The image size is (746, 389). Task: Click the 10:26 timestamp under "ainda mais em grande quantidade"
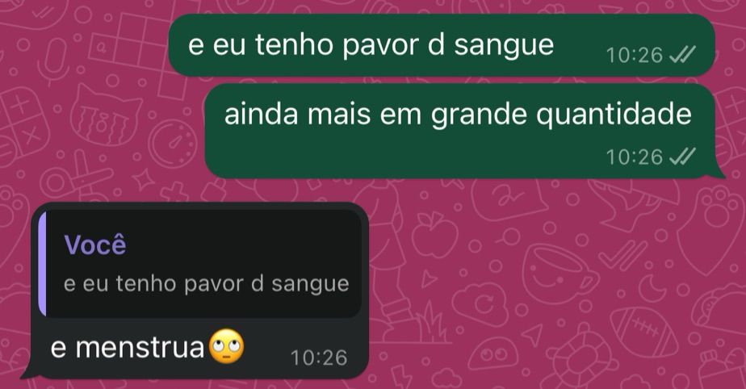point(635,157)
